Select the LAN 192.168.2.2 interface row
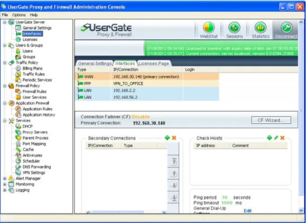Image resolution: width=307 pixels, height=223 pixels. 147,90
